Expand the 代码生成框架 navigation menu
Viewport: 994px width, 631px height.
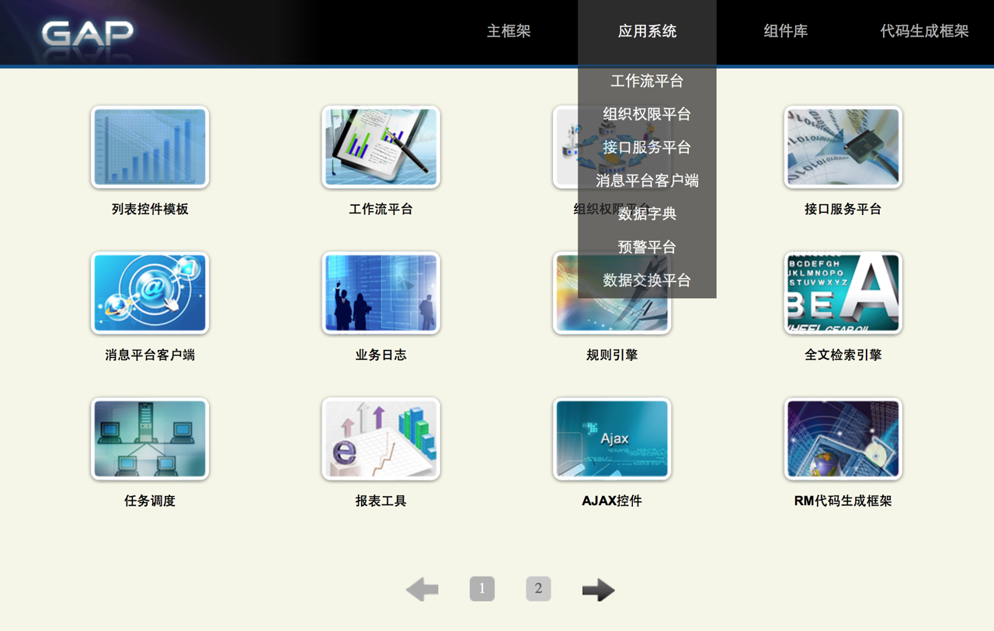[x=924, y=32]
